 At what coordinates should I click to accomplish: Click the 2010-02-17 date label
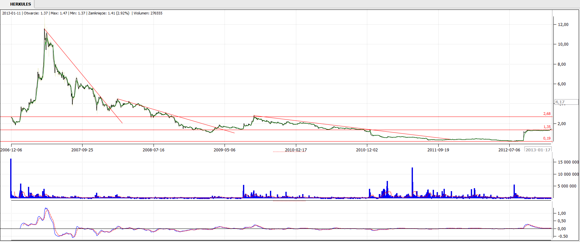tap(296, 150)
